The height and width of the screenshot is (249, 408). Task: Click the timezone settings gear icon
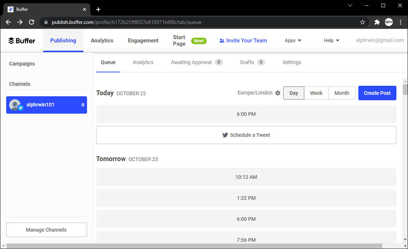[x=278, y=93]
